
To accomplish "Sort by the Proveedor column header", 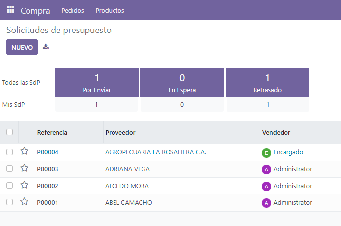I will (x=120, y=132).
